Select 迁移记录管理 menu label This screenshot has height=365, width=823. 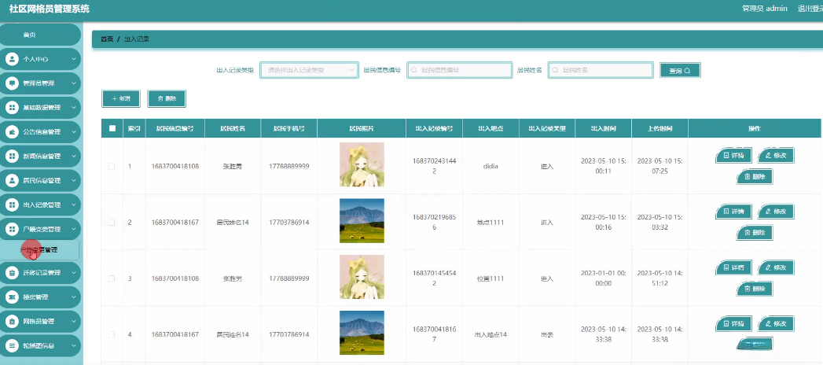(x=42, y=272)
